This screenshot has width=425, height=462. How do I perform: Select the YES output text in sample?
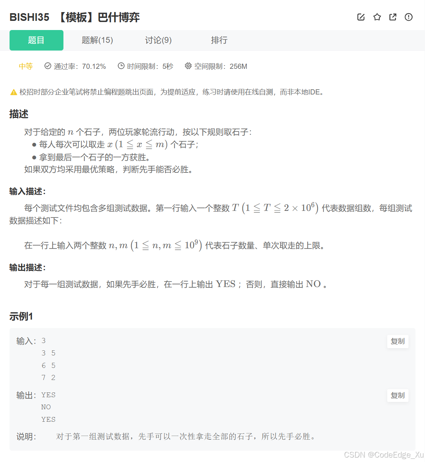[48, 395]
